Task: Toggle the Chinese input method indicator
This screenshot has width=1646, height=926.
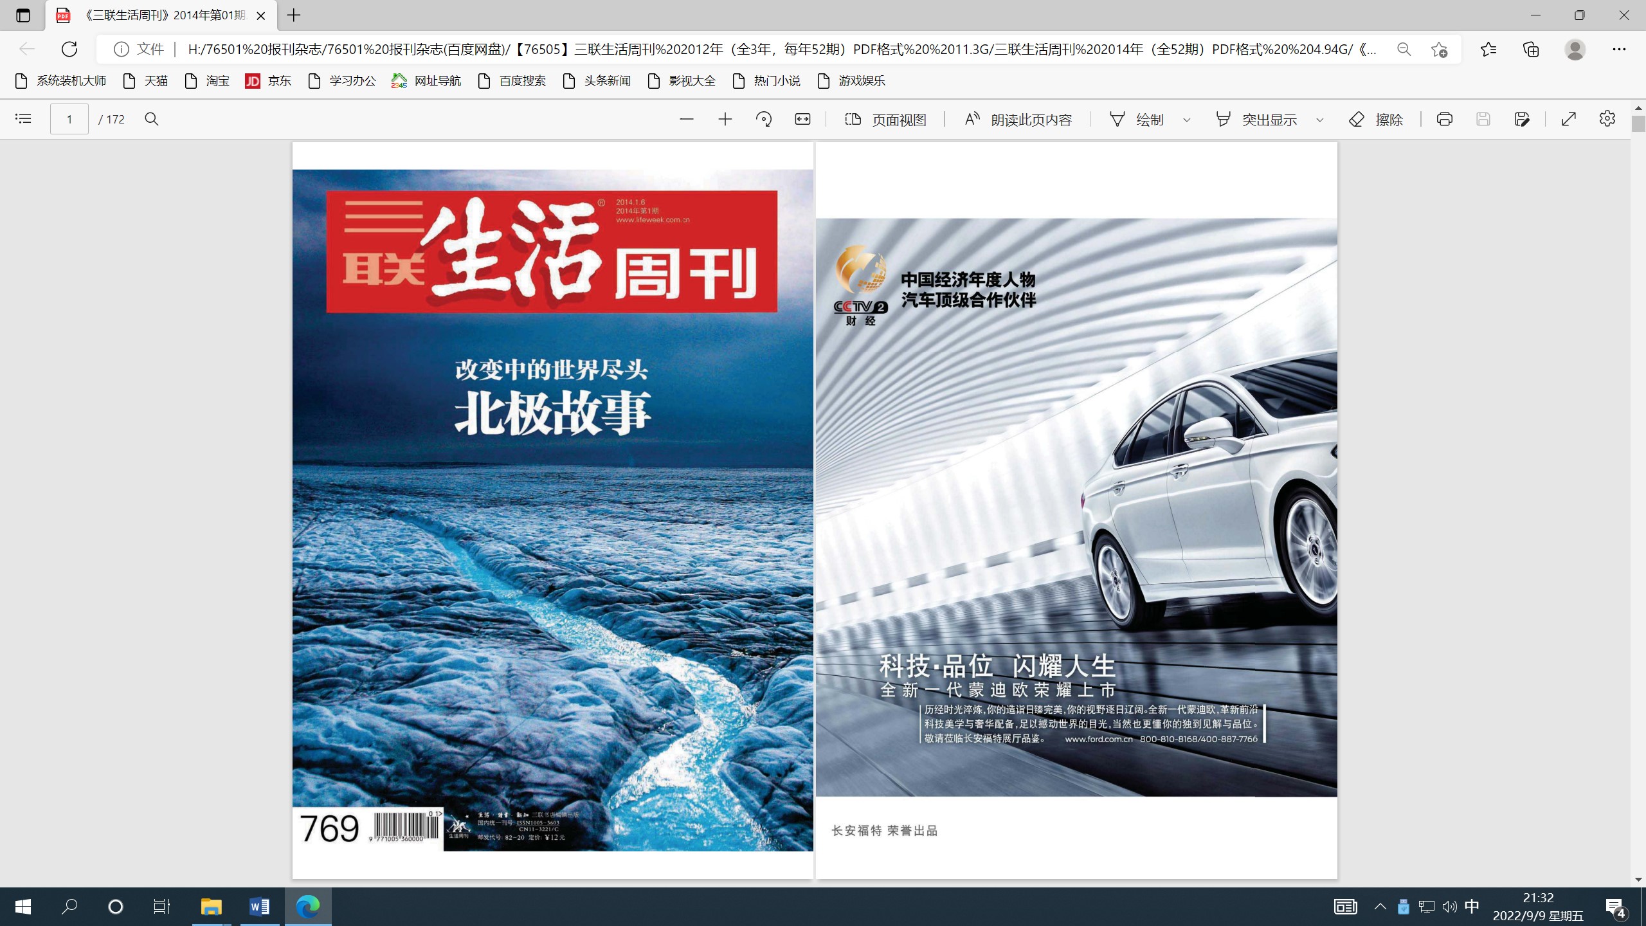Action: [1472, 907]
